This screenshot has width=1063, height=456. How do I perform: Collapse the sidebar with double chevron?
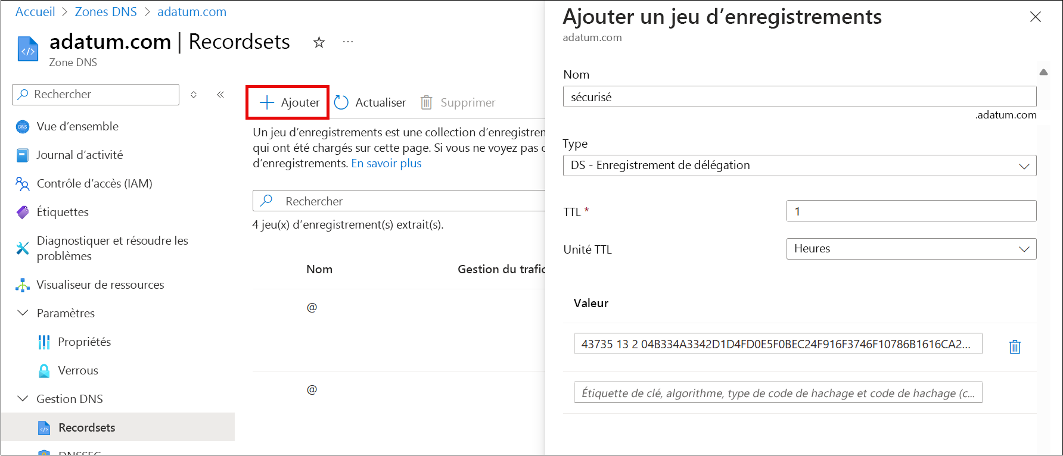[220, 94]
